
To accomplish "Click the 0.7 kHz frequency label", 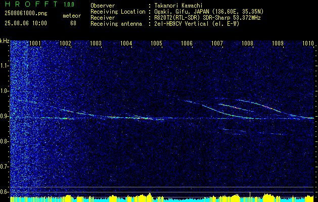I will (x=5, y=167).
